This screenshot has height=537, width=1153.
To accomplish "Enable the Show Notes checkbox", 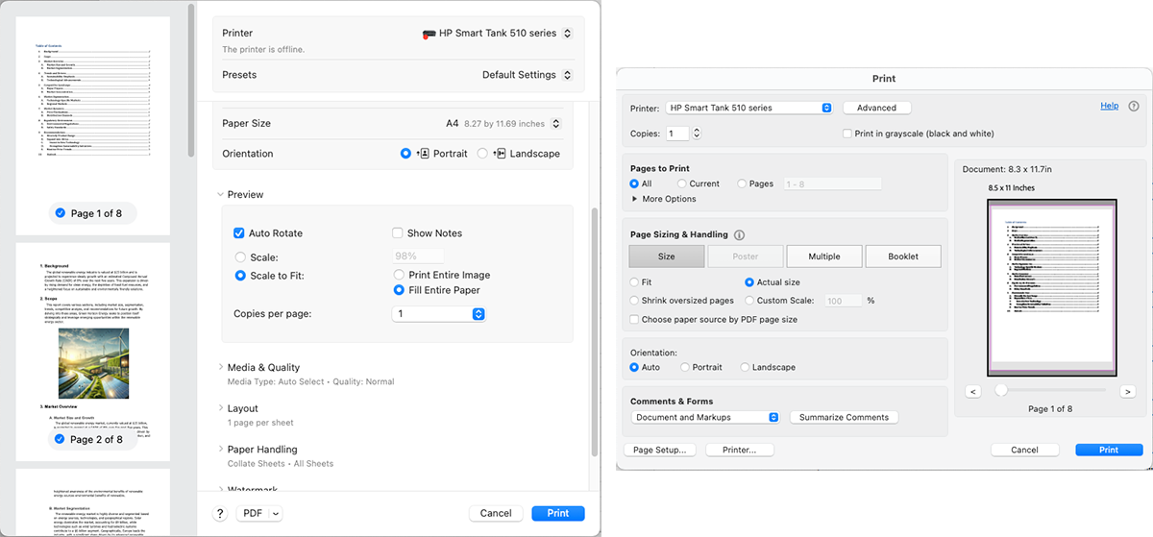I will [398, 233].
